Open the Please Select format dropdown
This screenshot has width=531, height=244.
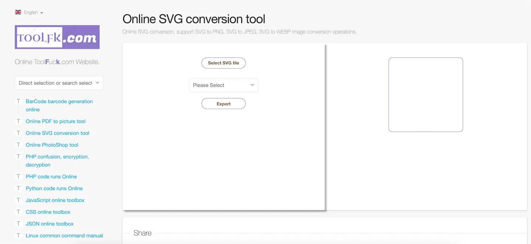223,85
